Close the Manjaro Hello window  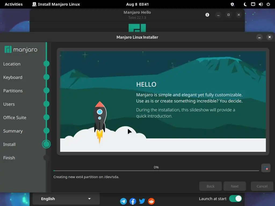[239, 15]
